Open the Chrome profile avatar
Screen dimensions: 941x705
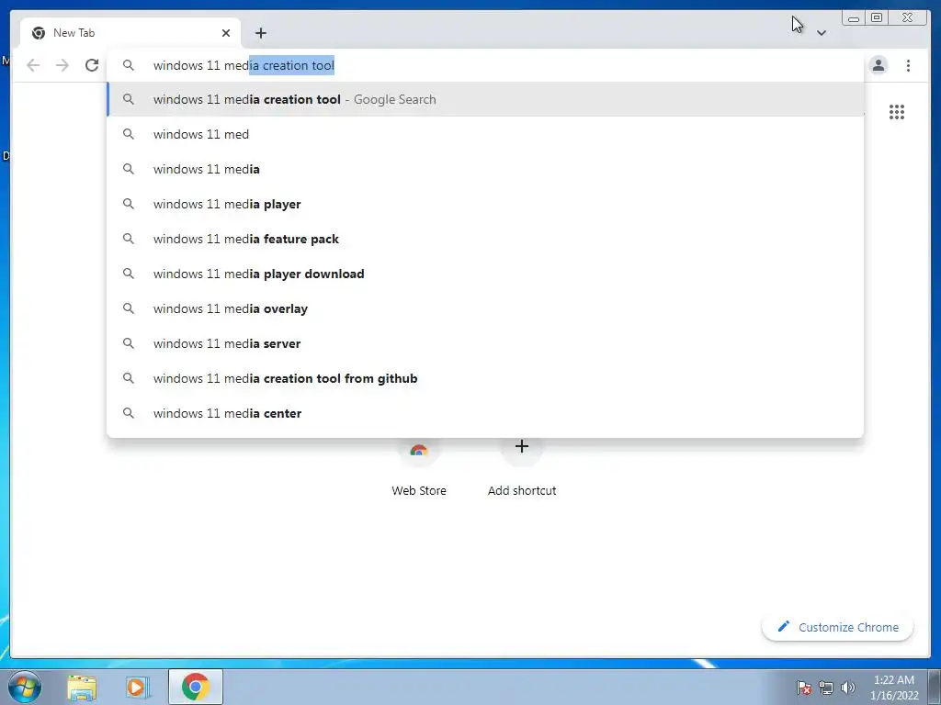[x=878, y=65]
